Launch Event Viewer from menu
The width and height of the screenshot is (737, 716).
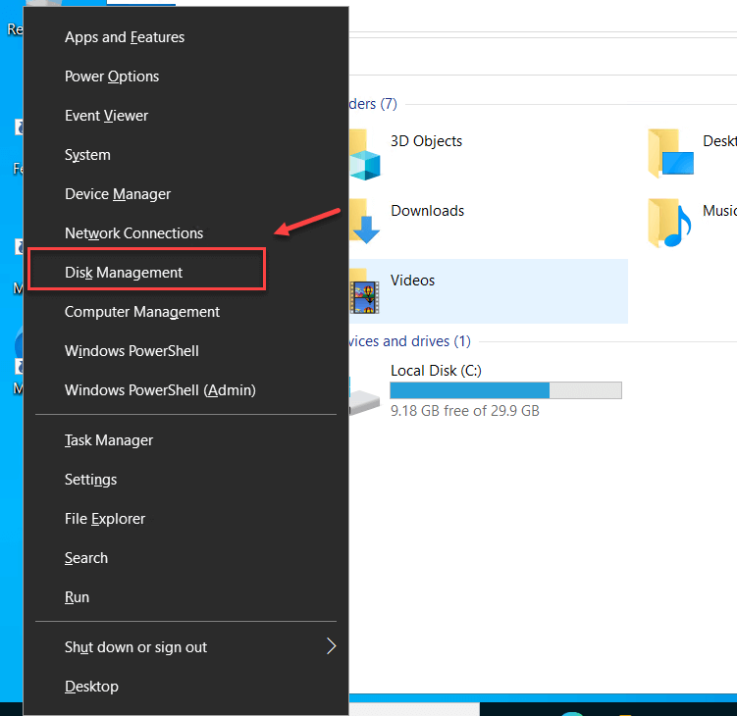pyautogui.click(x=107, y=116)
